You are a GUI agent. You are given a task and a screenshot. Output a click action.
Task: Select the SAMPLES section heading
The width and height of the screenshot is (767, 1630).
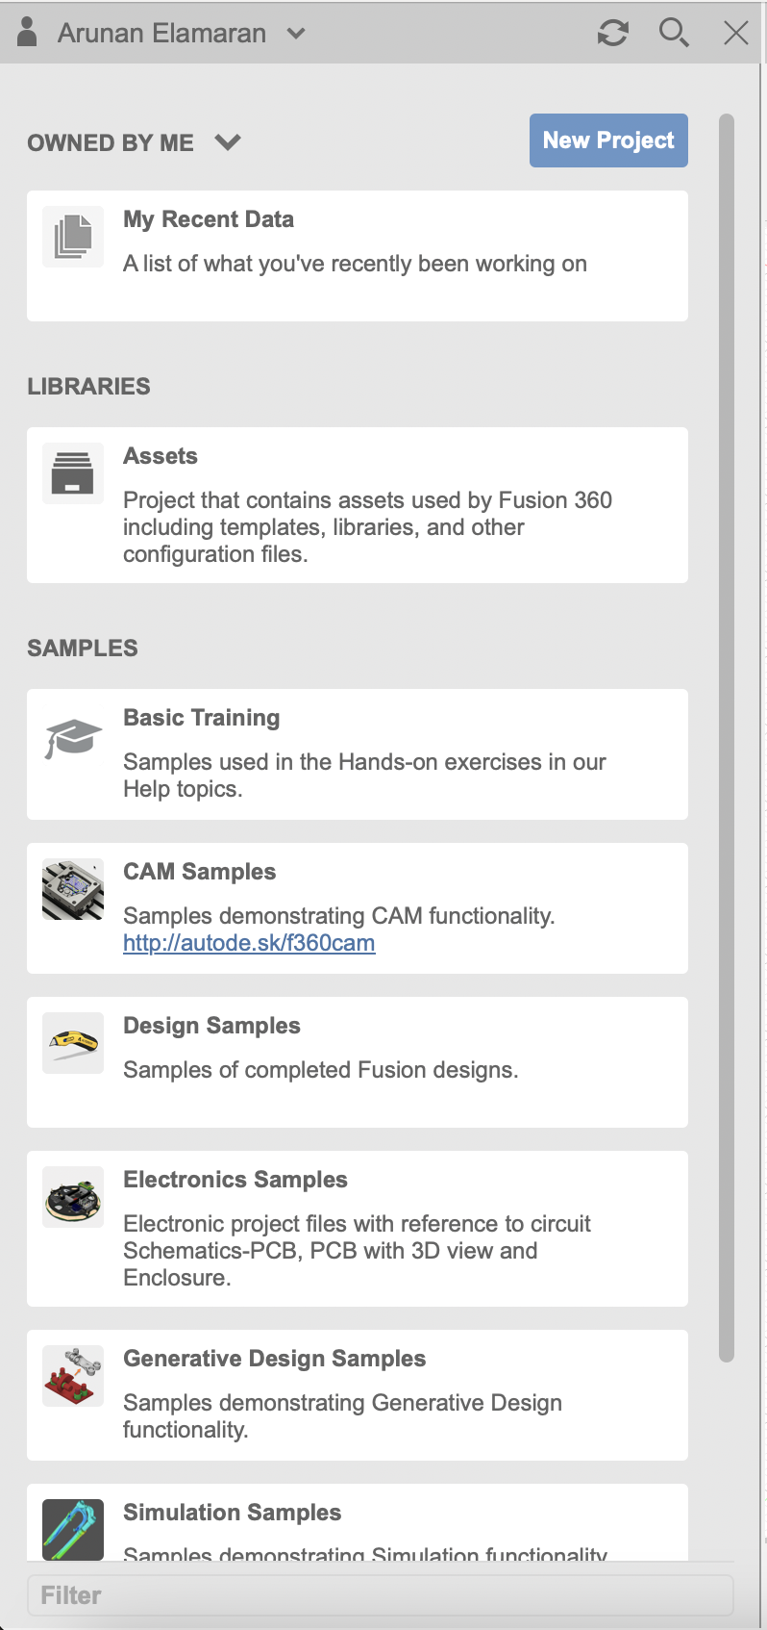pyautogui.click(x=82, y=648)
